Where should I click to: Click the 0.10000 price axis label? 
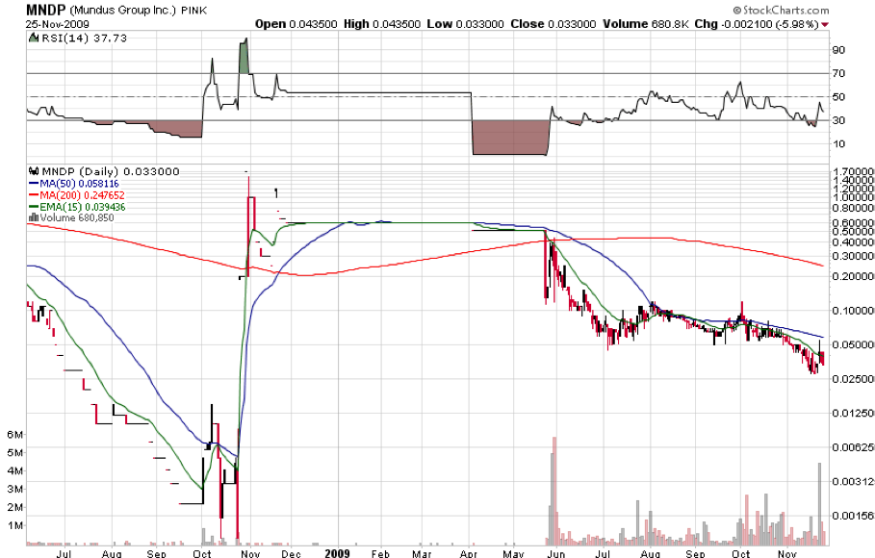point(854,310)
